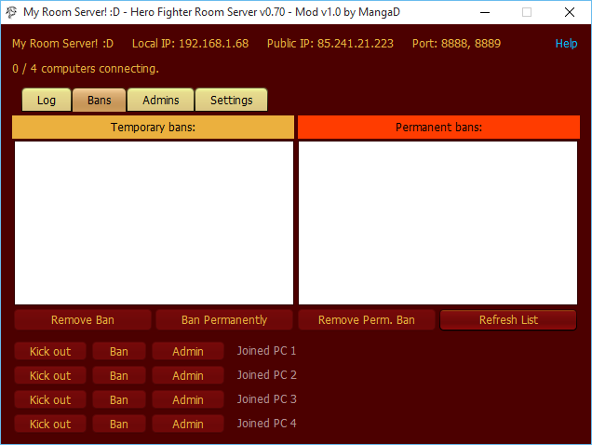Go to the Settings tab
The image size is (592, 445).
(231, 101)
